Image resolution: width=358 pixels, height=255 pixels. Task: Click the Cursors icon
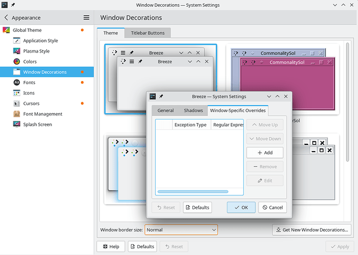pos(17,103)
